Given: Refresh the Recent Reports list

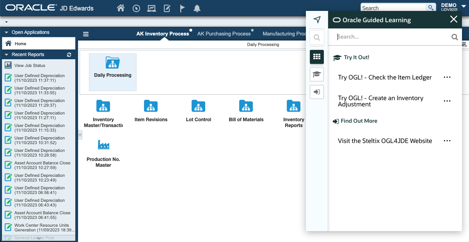Looking at the screenshot, I should click(69, 55).
